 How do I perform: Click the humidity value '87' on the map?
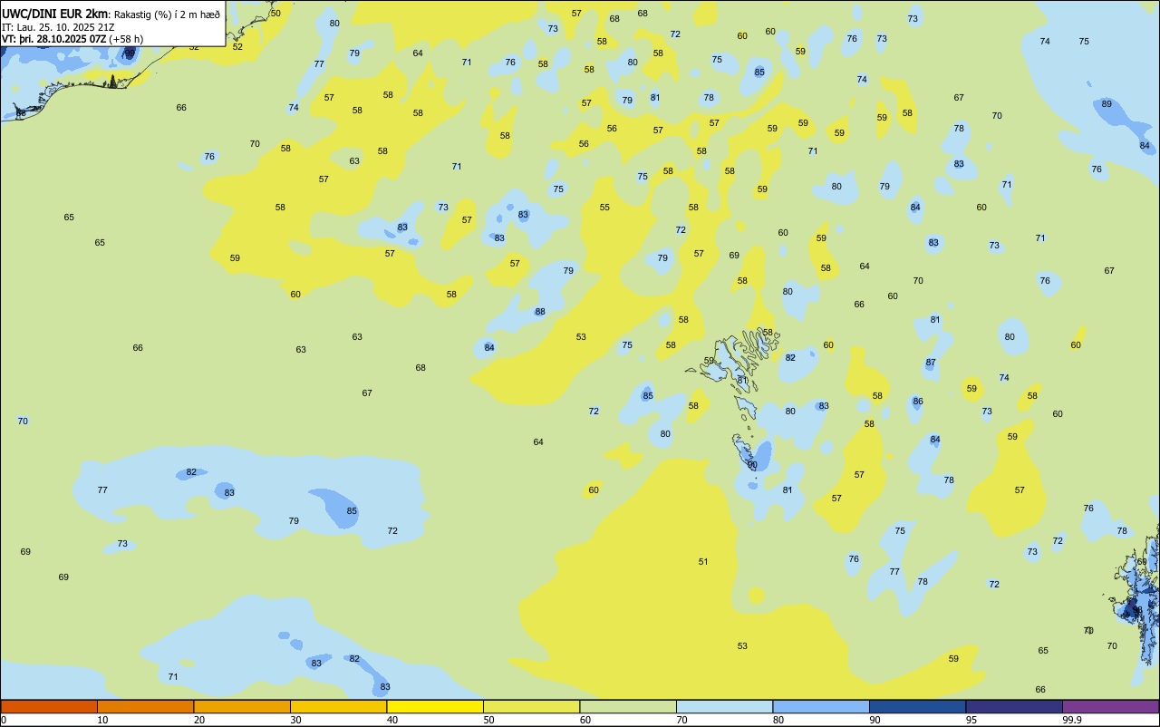click(931, 363)
